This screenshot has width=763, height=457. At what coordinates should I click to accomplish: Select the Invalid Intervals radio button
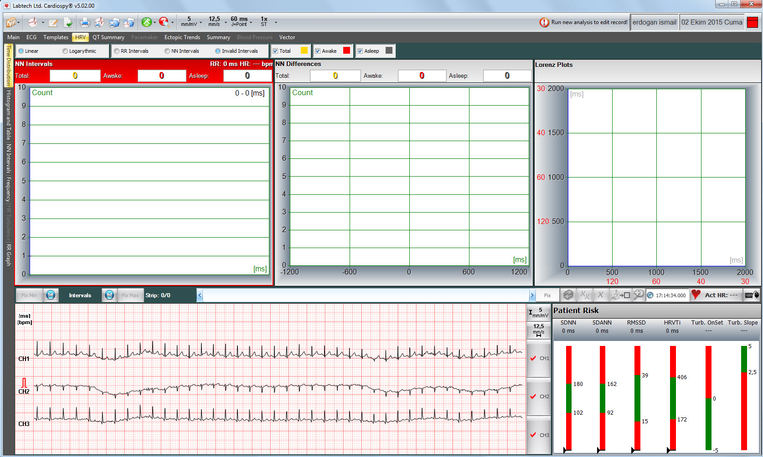tap(218, 51)
